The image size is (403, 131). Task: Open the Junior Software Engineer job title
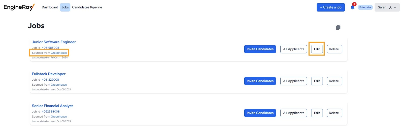[54, 42]
